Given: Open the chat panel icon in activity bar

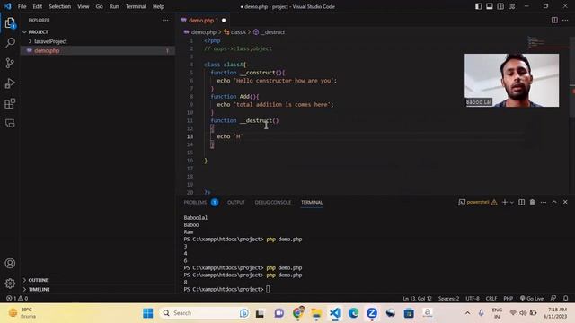Looking at the screenshot, I should [10, 124].
